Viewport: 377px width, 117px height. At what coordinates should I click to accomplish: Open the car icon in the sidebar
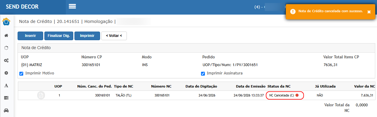pyautogui.click(x=6, y=110)
